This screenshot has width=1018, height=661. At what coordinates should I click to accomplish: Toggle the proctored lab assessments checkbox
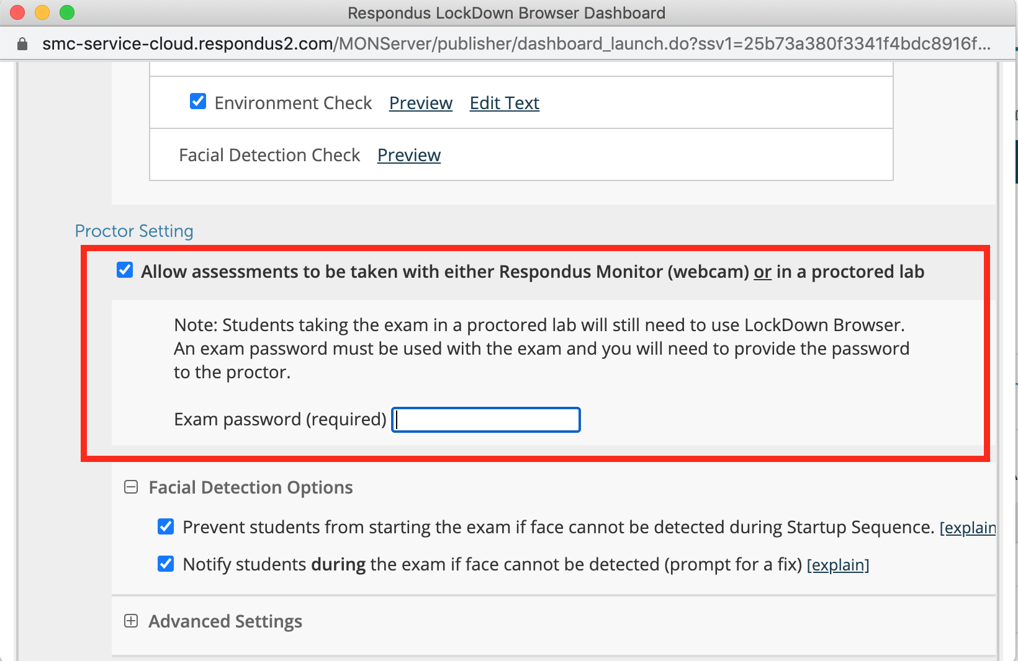pyautogui.click(x=125, y=270)
